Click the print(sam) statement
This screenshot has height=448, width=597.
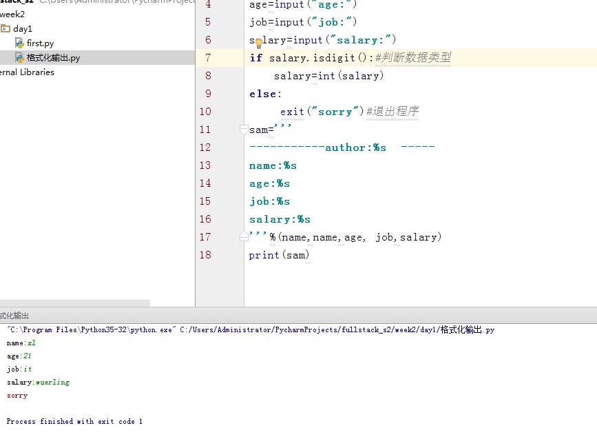[279, 255]
